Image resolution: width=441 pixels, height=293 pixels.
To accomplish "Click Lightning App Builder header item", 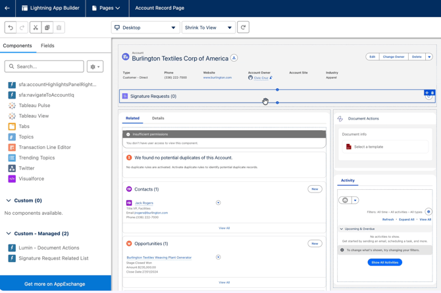I will (51, 8).
